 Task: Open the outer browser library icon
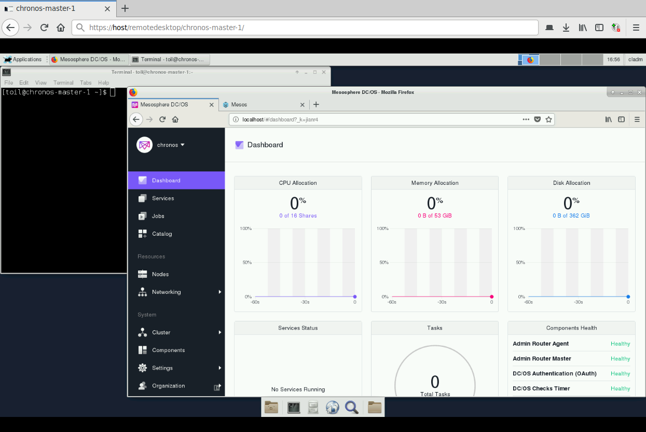(583, 28)
